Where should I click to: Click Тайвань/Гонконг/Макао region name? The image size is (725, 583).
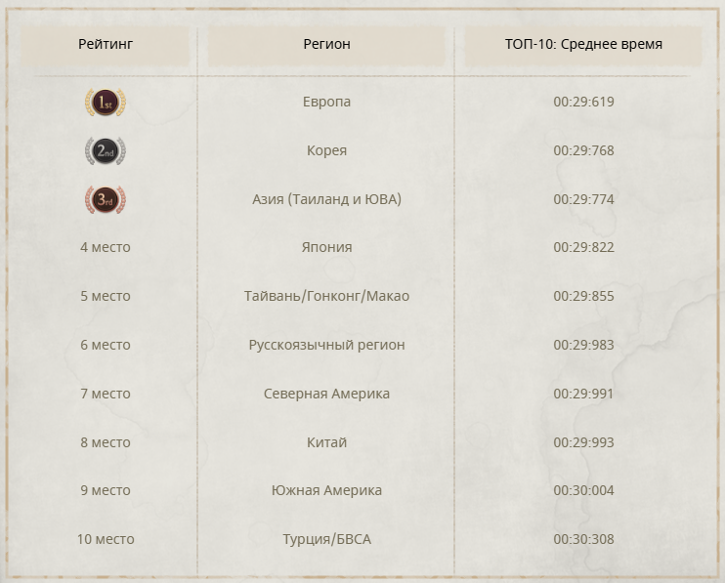[x=326, y=296]
